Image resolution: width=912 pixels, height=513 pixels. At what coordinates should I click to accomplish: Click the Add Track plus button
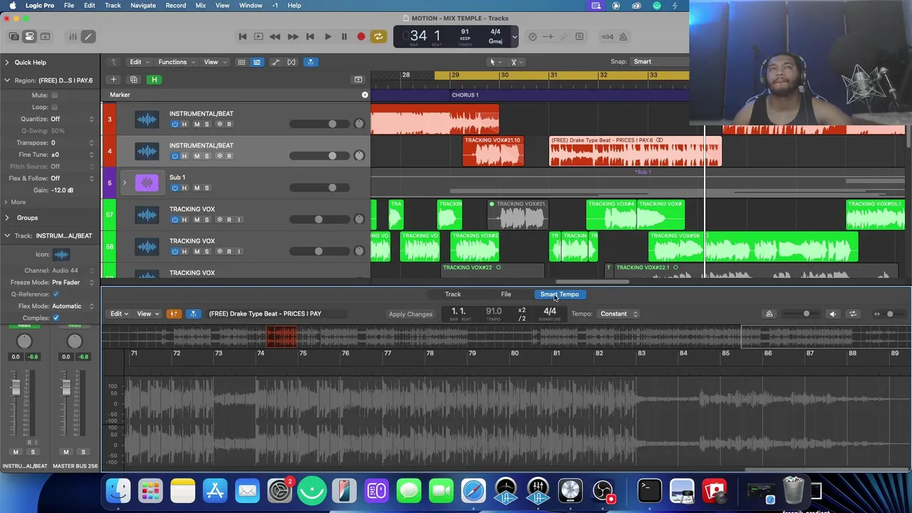pos(113,79)
